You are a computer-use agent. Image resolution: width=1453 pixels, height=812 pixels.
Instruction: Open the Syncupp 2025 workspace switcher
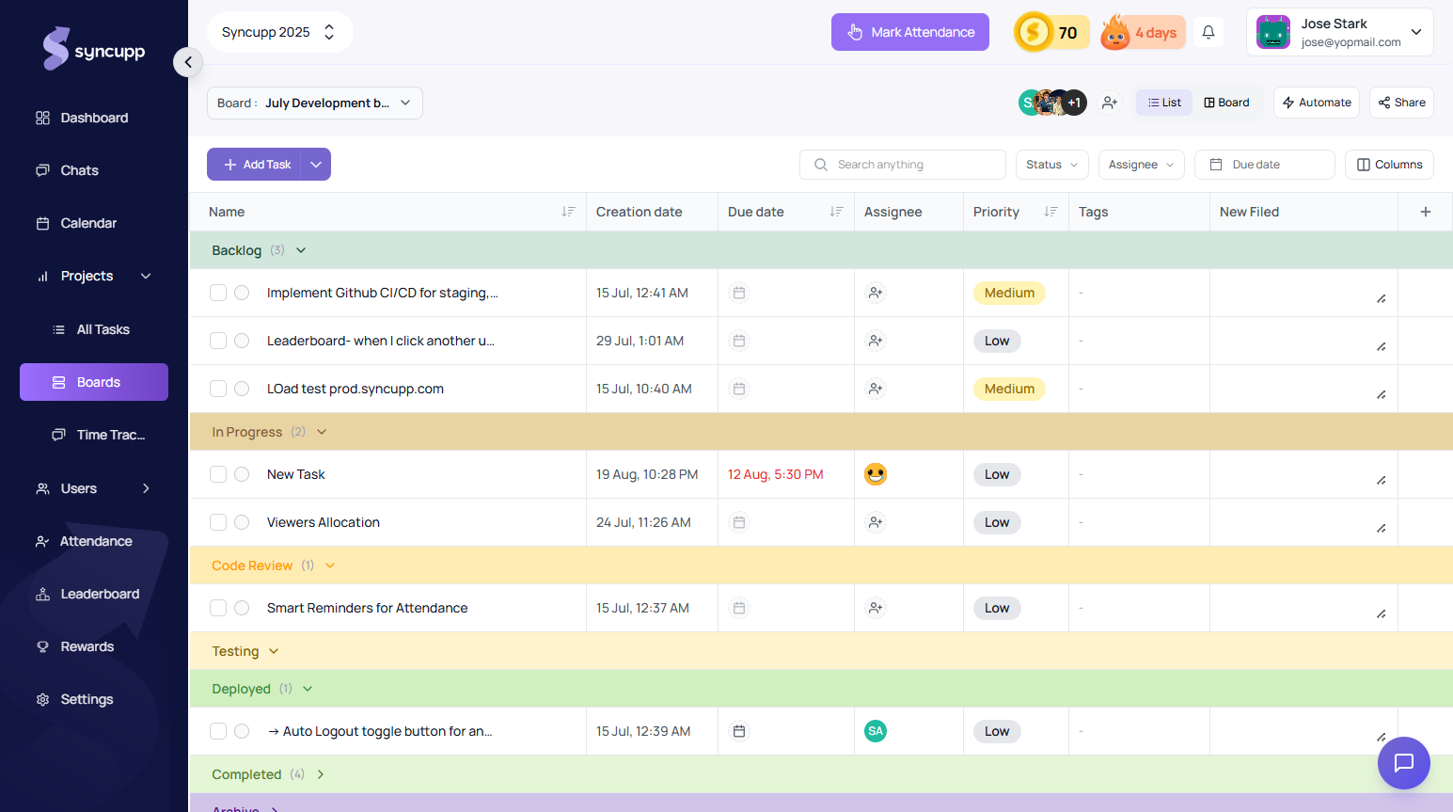[279, 32]
